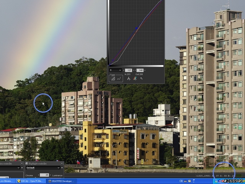Click the green tray icon in system tray
This screenshot has height=184, width=245.
tap(216, 181)
